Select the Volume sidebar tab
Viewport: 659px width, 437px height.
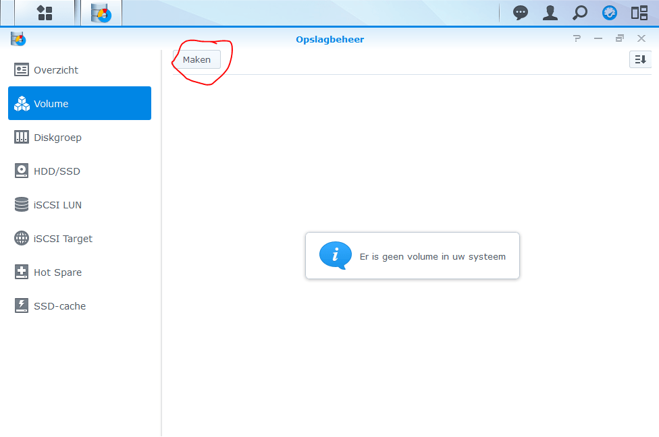[x=80, y=103]
